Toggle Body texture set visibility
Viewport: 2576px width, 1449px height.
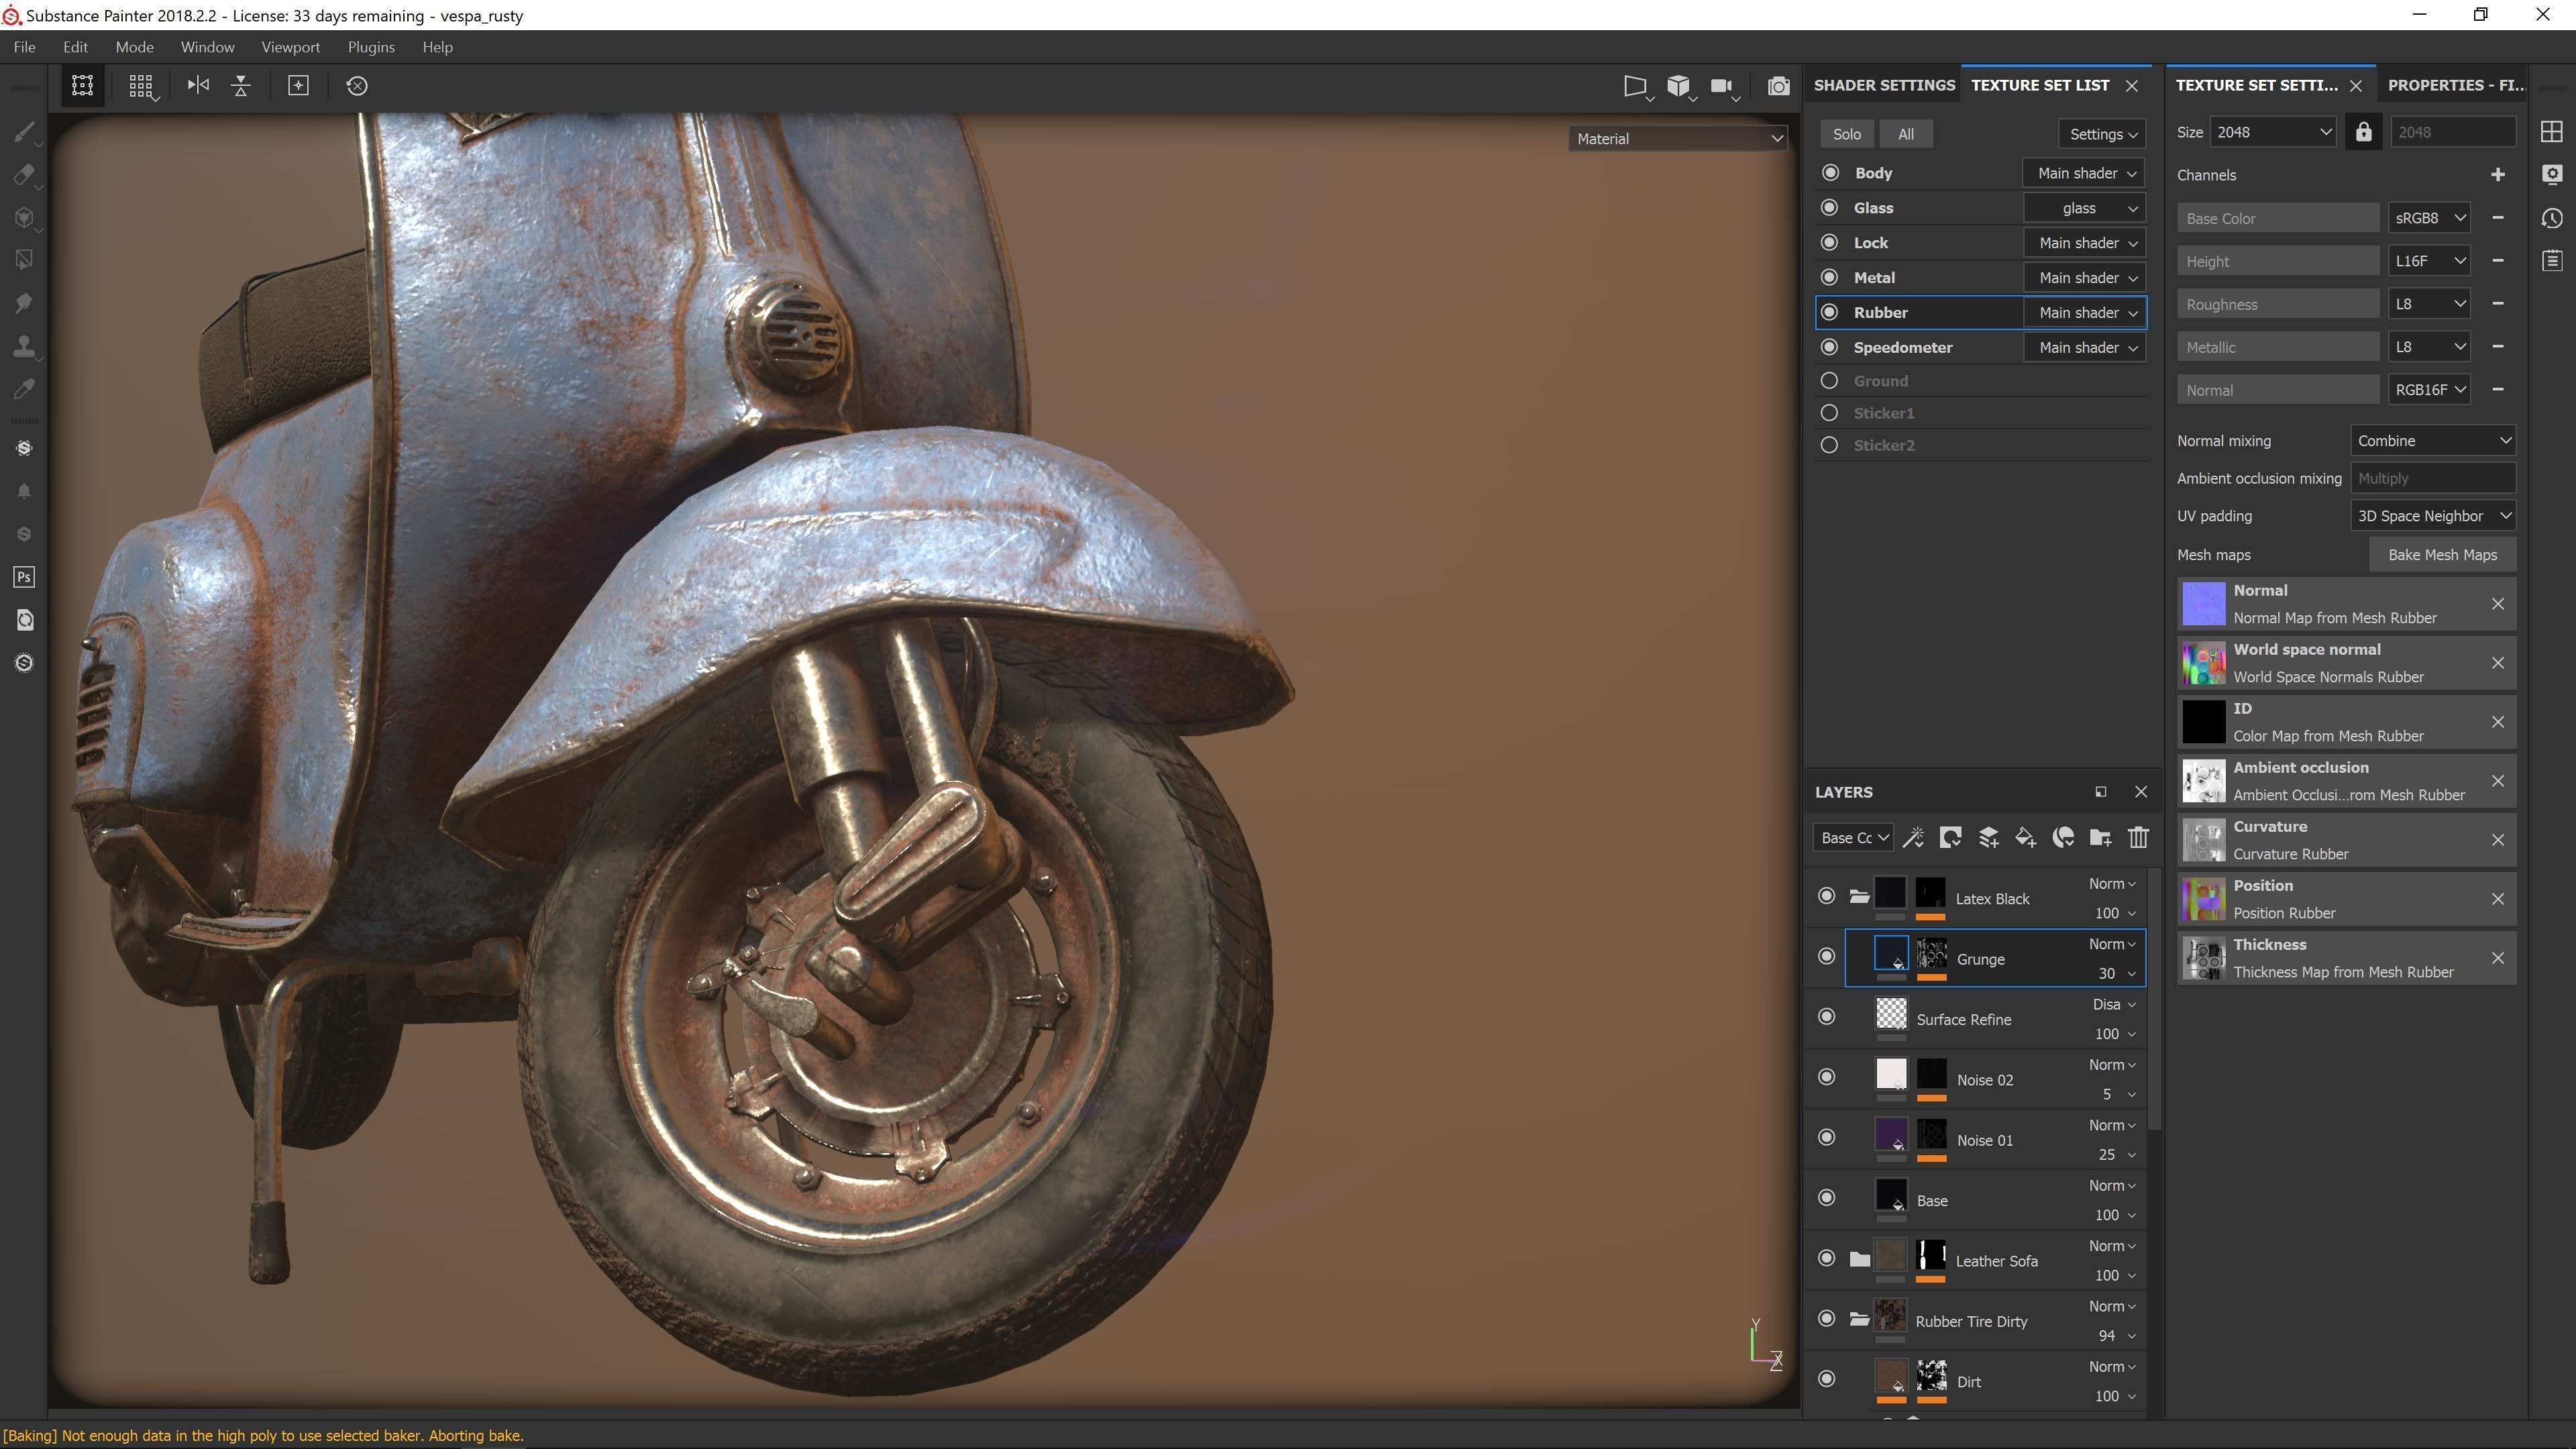tap(1830, 173)
